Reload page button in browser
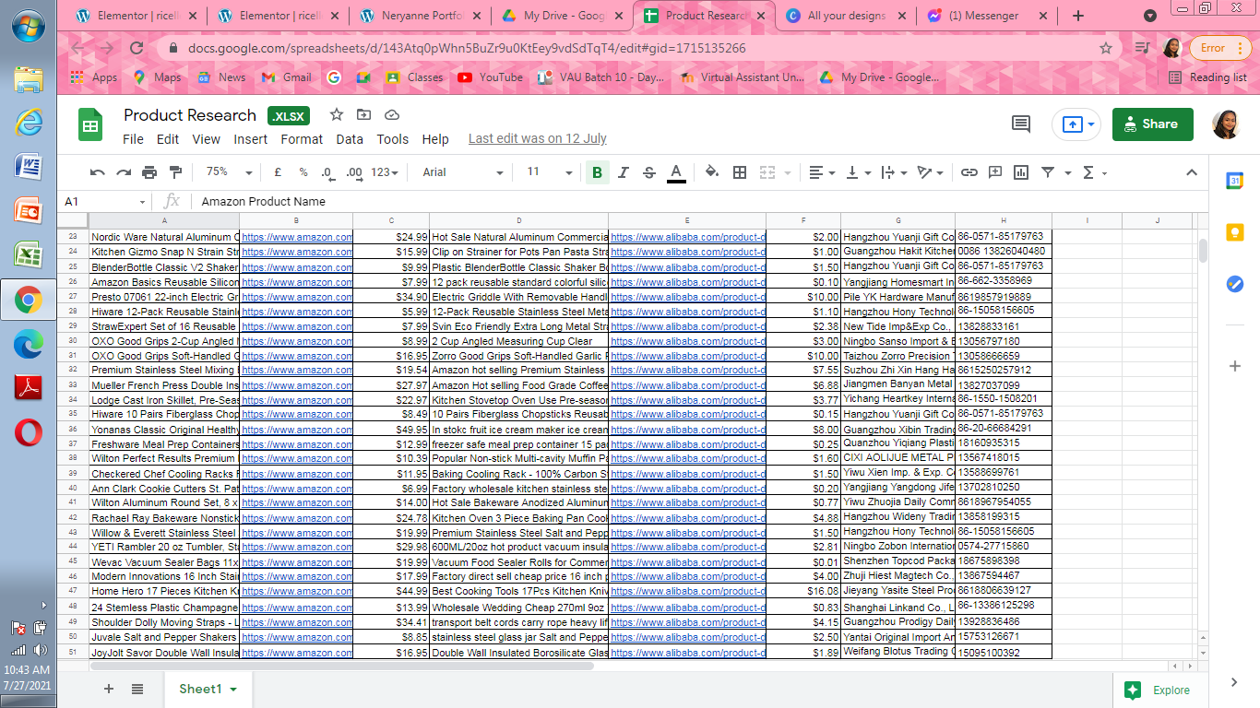 click(x=137, y=48)
